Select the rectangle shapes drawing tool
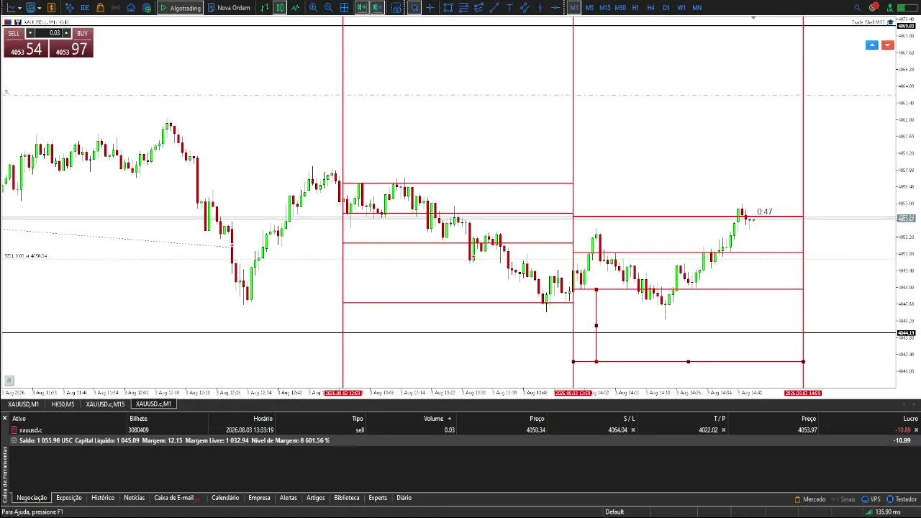 [448, 8]
